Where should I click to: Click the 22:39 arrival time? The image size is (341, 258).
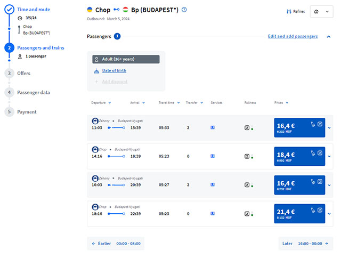135,214
